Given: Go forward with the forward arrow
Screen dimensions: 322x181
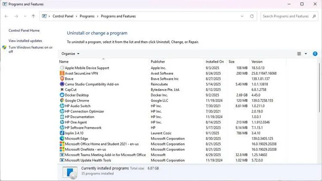Looking at the screenshot, I should coord(16,16).
